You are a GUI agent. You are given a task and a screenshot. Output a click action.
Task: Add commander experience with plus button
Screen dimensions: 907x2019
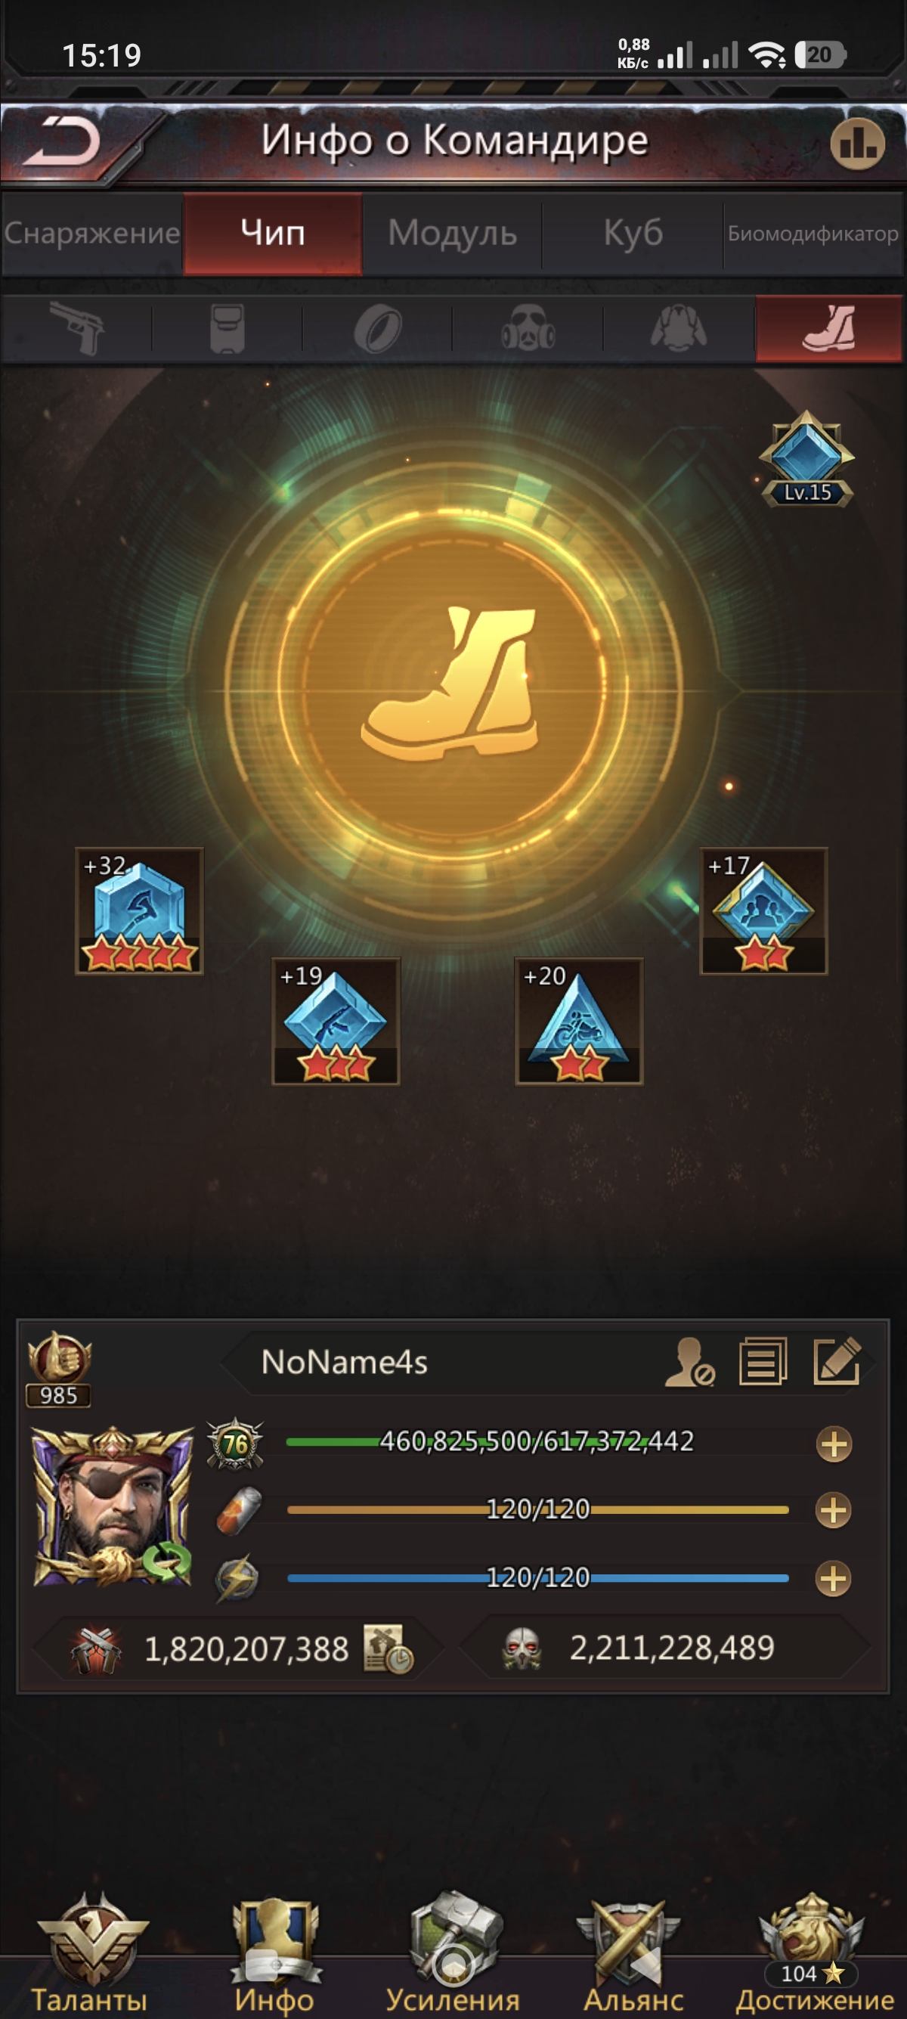tap(834, 1444)
